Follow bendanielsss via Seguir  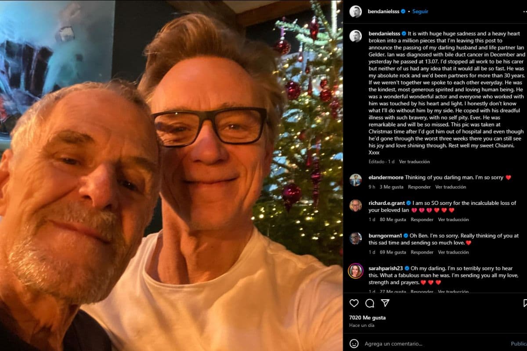click(x=420, y=11)
